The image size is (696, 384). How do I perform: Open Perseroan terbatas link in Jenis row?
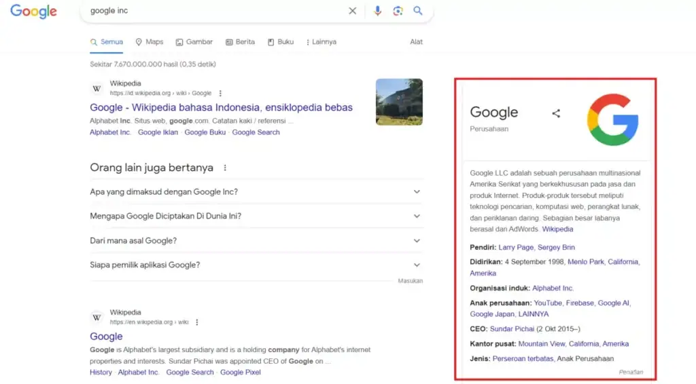pos(523,358)
